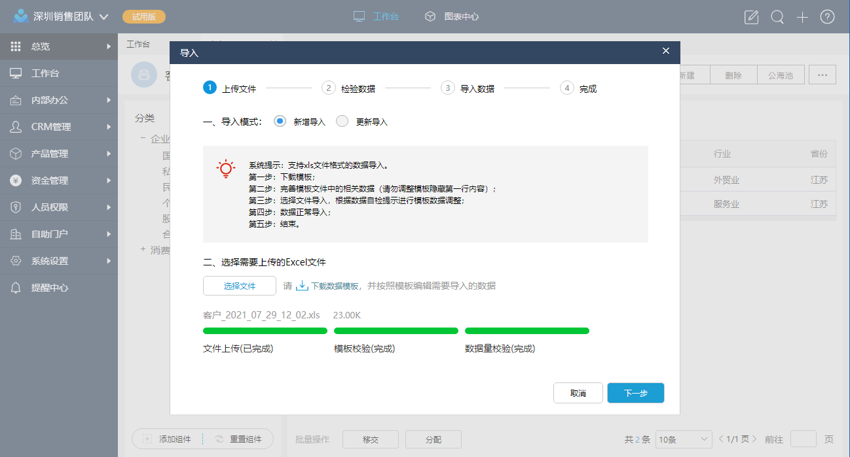Close the 导入 dialog
Screen dimensions: 850x457
666,51
